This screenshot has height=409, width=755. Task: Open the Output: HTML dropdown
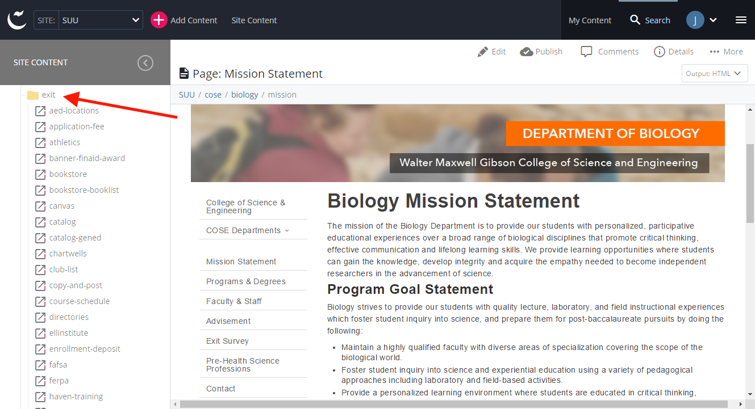pos(714,73)
